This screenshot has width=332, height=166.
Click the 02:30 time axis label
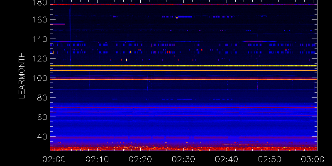(183, 159)
